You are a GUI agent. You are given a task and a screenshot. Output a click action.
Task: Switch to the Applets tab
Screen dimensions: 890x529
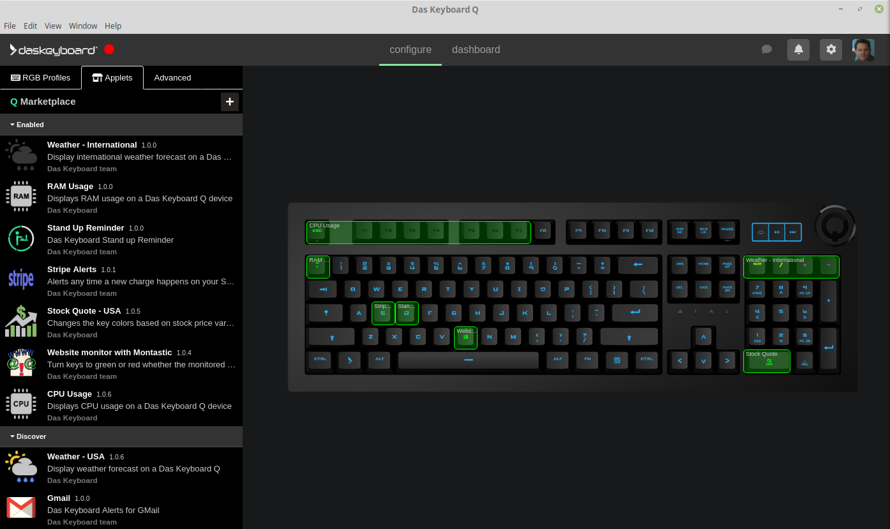[x=112, y=77]
